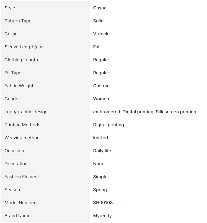The width and height of the screenshot is (207, 223).
Task: Click the SH00103 model number
Action: 103,203
